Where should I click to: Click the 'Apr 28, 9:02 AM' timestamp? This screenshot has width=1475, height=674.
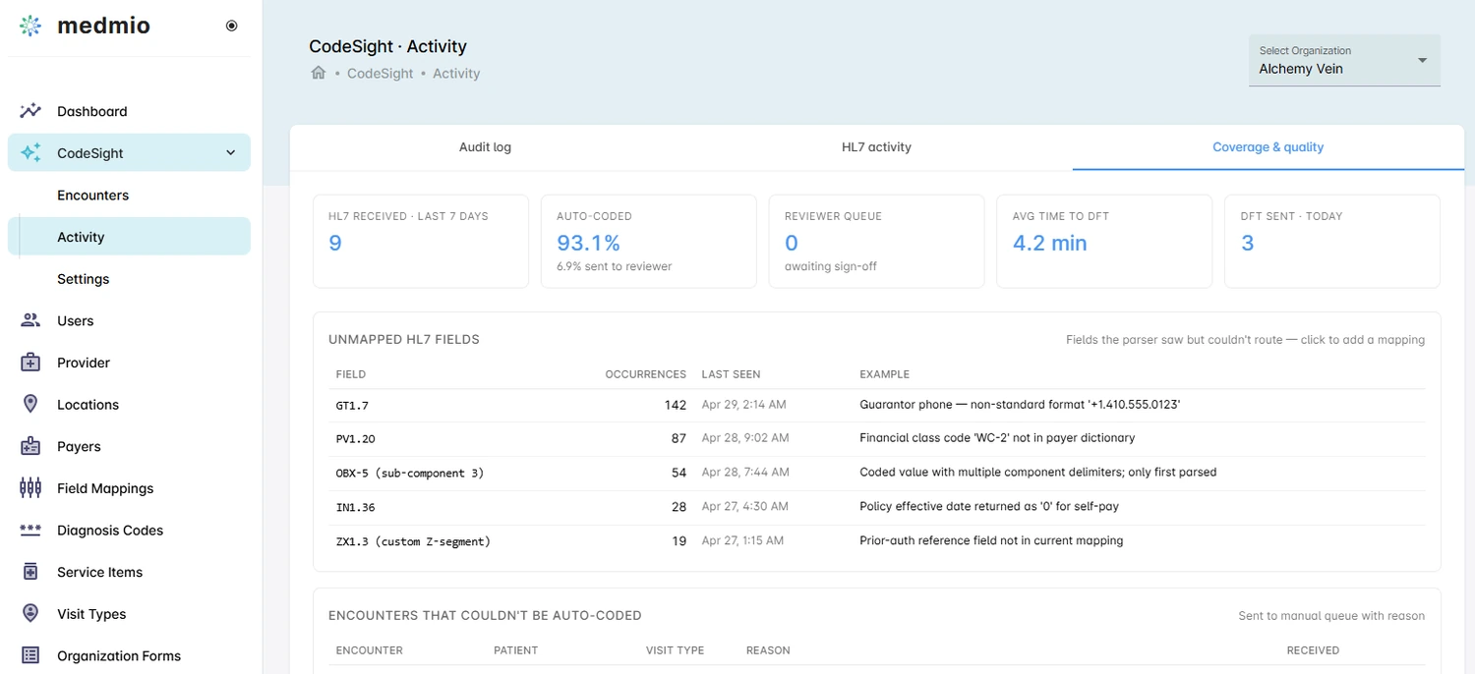coord(745,438)
